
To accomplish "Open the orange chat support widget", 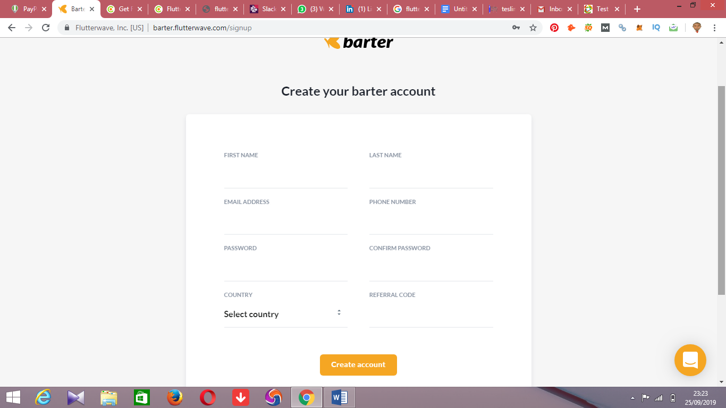I will click(x=690, y=360).
